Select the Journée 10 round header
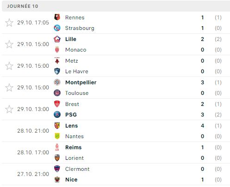The image size is (230, 187). click(116, 6)
